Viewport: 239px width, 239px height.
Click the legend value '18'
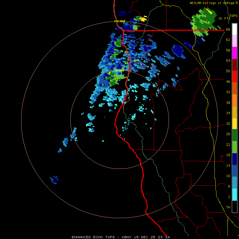pos(228,155)
